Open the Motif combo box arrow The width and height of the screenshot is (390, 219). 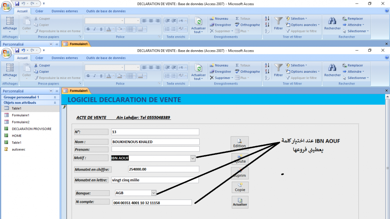[x=193, y=158]
